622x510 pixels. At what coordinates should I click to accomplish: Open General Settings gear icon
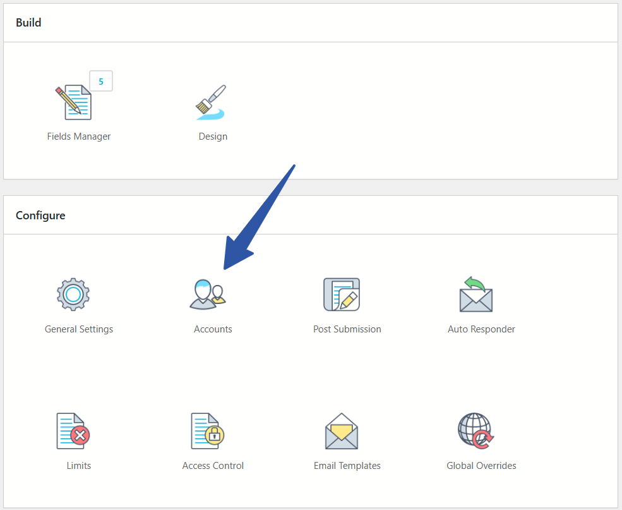click(73, 294)
